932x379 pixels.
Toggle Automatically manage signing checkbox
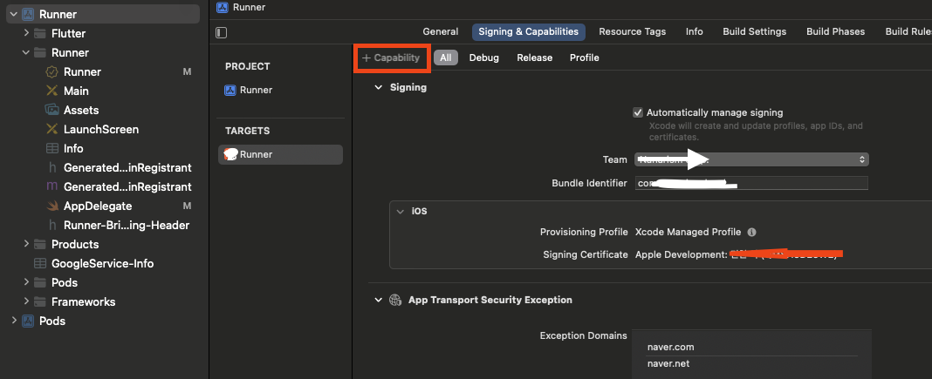tap(638, 112)
